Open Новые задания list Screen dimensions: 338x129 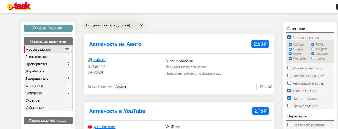tap(38, 49)
